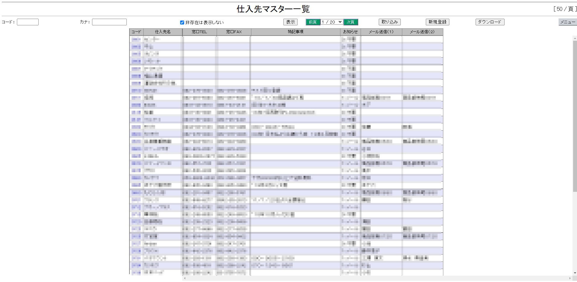Image resolution: width=577 pixels, height=282 pixels.
Task: Open the page selector showing 1 / 20
Action: [x=332, y=22]
